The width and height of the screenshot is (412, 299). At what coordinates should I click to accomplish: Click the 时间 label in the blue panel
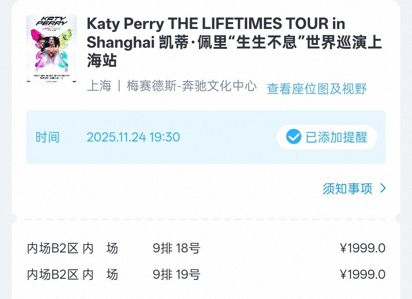(x=48, y=137)
